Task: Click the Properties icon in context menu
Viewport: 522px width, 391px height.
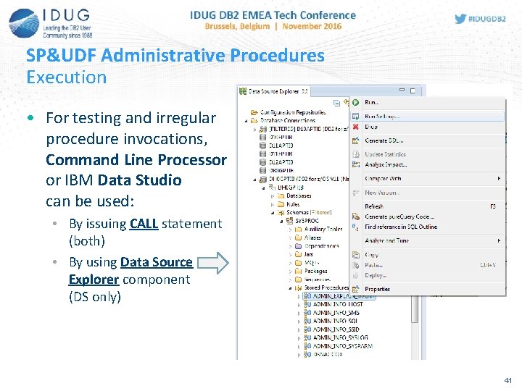Action: tap(355, 289)
